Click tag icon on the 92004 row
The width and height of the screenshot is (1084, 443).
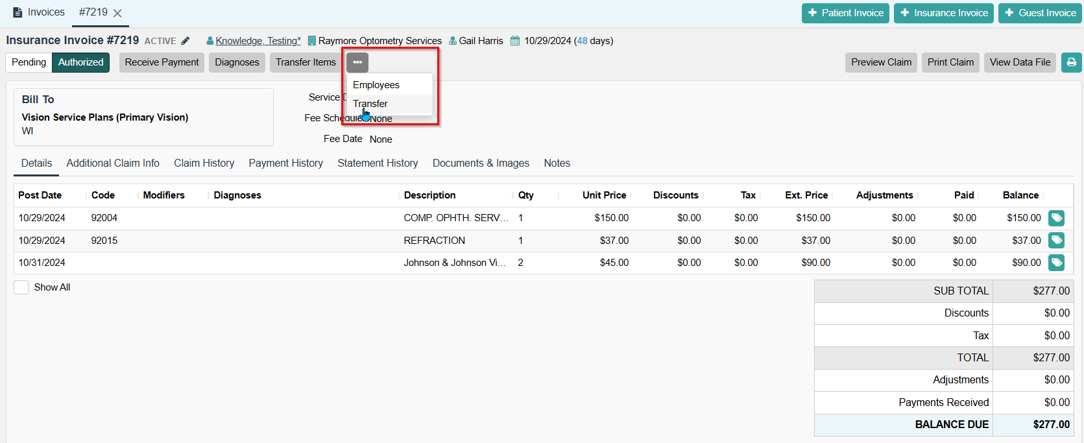tap(1056, 218)
